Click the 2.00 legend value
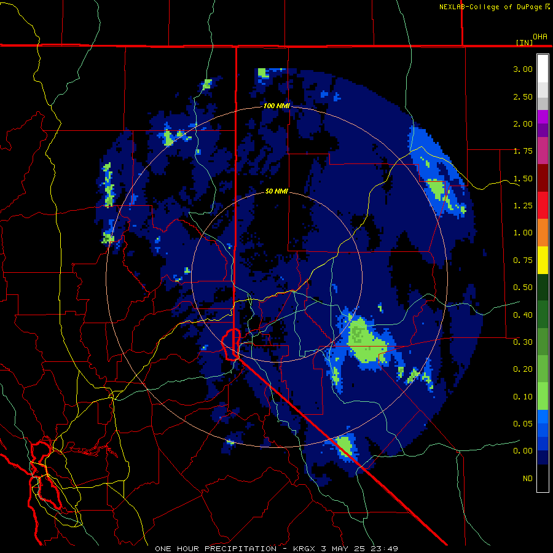 click(x=523, y=124)
